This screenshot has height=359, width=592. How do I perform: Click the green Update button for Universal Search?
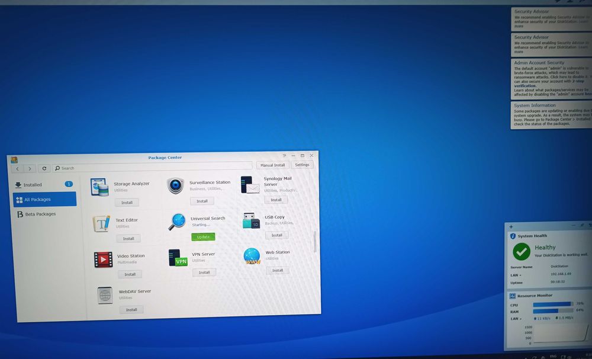pos(203,237)
